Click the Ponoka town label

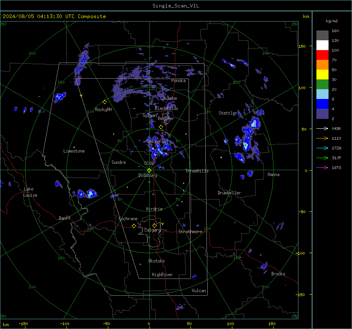tap(178, 81)
